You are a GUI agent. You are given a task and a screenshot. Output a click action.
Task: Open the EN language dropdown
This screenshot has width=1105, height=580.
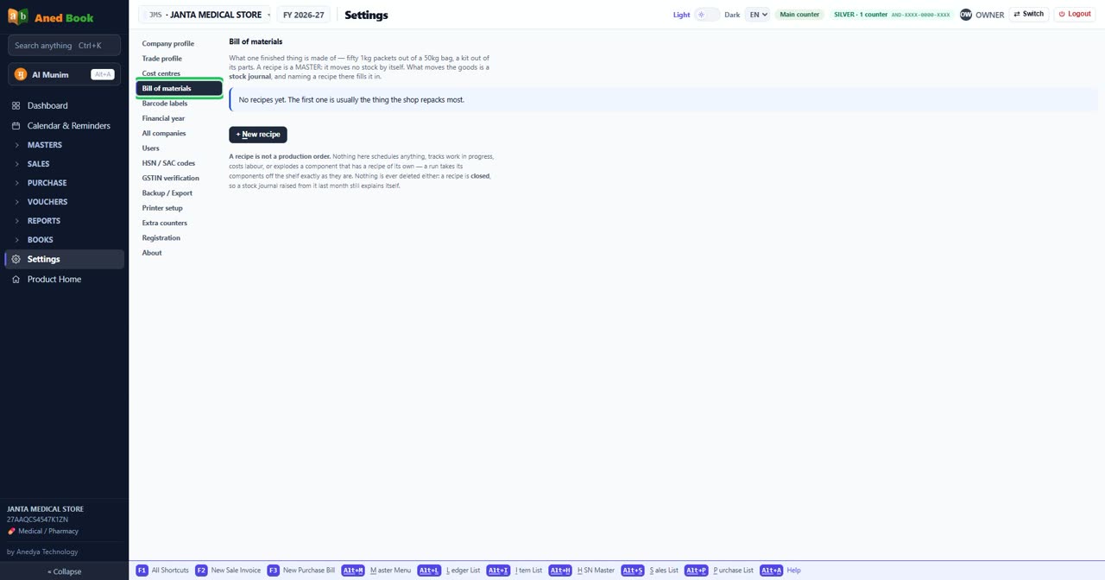click(x=757, y=15)
